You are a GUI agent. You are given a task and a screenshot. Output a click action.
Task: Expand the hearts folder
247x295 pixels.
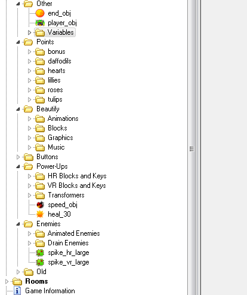click(x=29, y=71)
